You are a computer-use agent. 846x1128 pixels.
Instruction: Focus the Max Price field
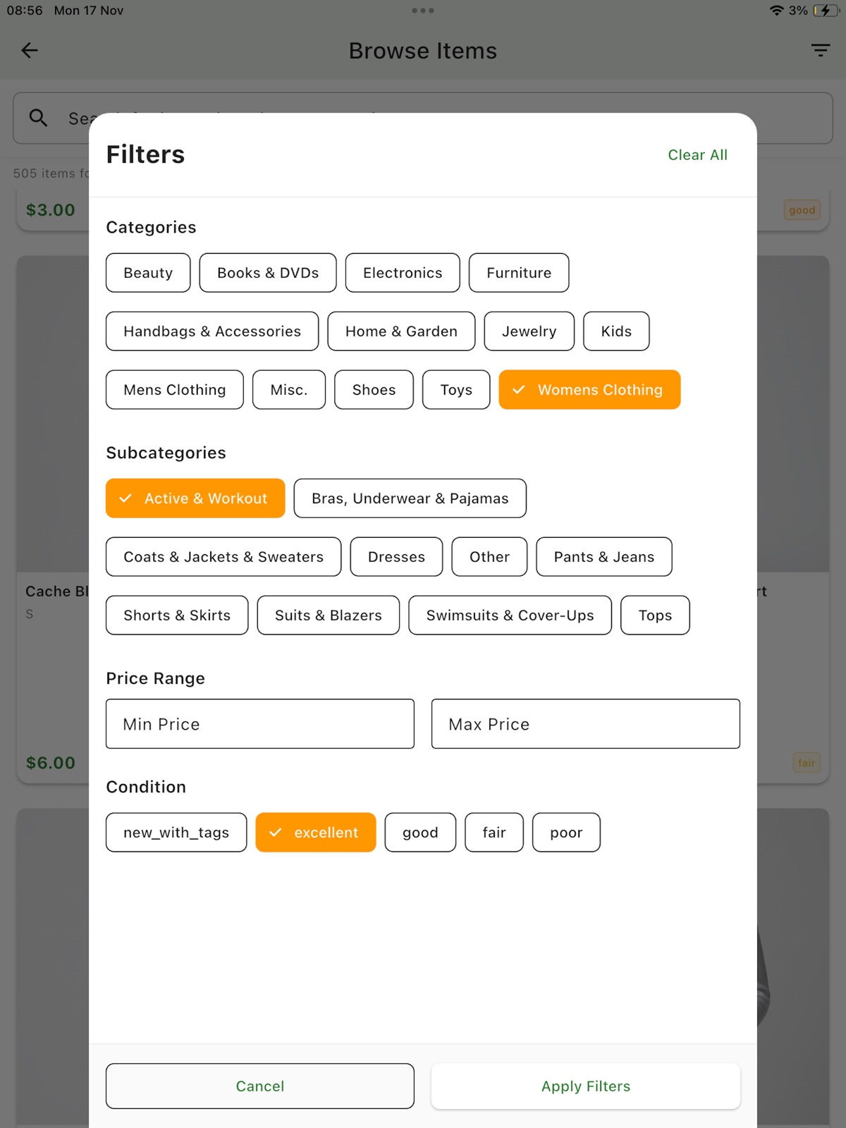click(586, 724)
